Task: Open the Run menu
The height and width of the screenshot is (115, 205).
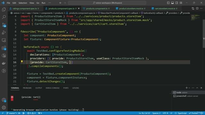Action: [44, 3]
